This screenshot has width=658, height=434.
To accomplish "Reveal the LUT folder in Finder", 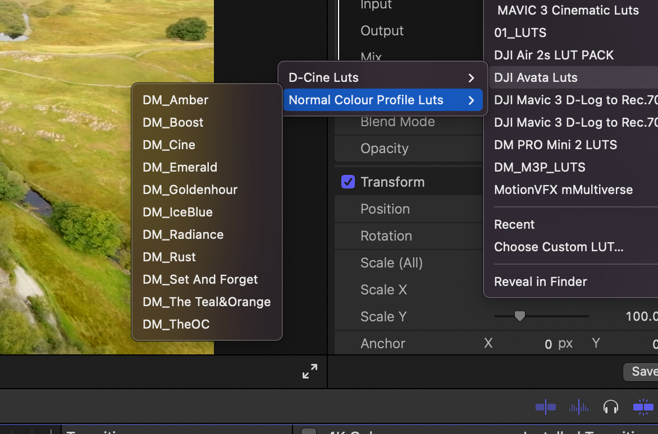I will click(540, 281).
